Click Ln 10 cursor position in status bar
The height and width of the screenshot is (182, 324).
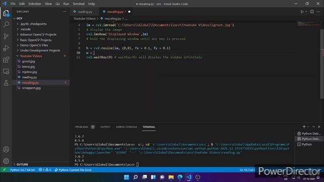click(247, 170)
